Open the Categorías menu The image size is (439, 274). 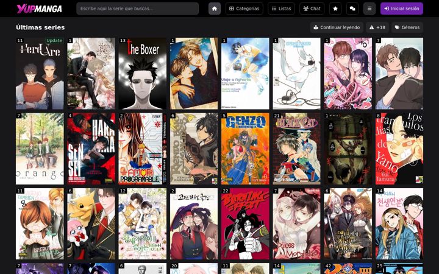pyautogui.click(x=244, y=9)
